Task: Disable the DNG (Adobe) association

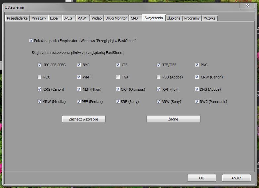Action: click(x=197, y=89)
